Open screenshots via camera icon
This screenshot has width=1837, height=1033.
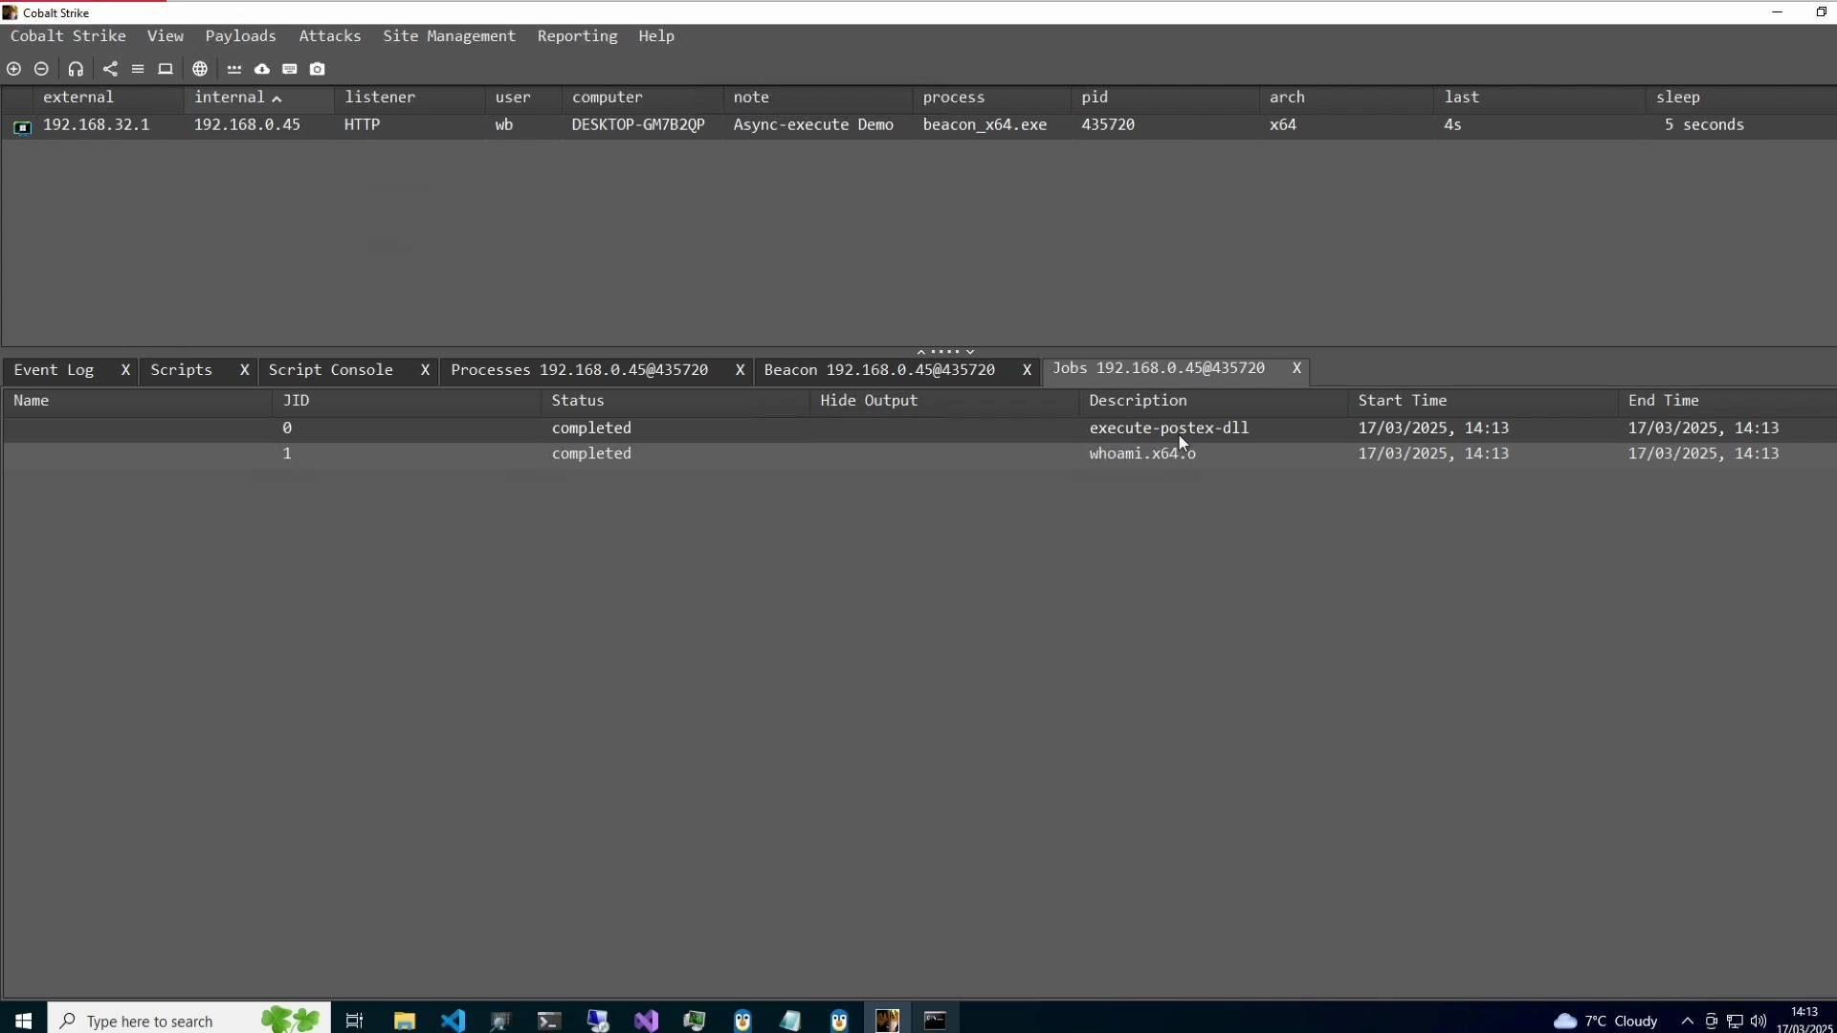[318, 69]
